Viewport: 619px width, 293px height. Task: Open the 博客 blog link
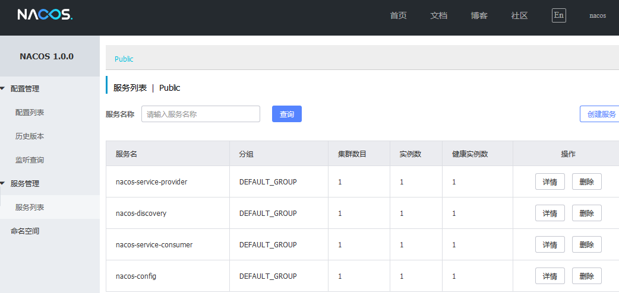click(x=479, y=16)
